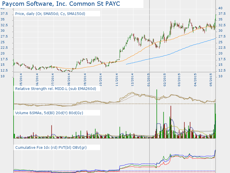Click the 22.5 price label on left axis
The image size is (230, 173).
click(4, 48)
